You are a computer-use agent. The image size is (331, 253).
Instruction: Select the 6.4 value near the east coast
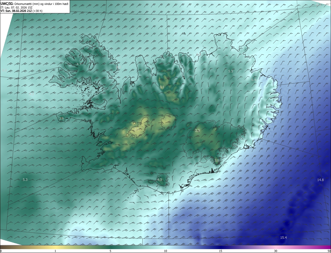(254, 80)
